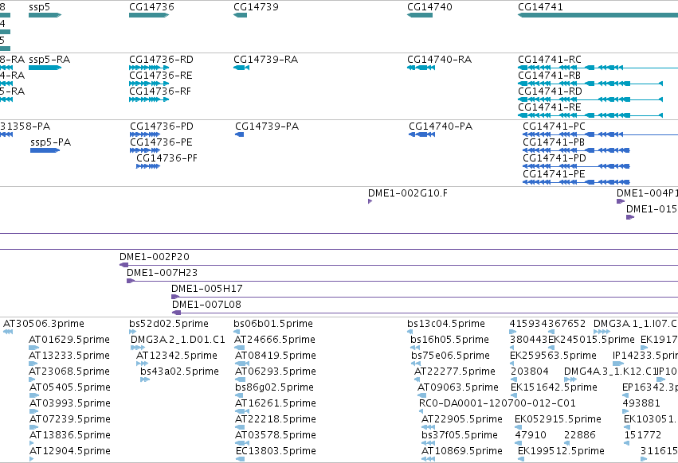Select the DME1-005H17 clone
The height and width of the screenshot is (463, 678).
(x=206, y=289)
